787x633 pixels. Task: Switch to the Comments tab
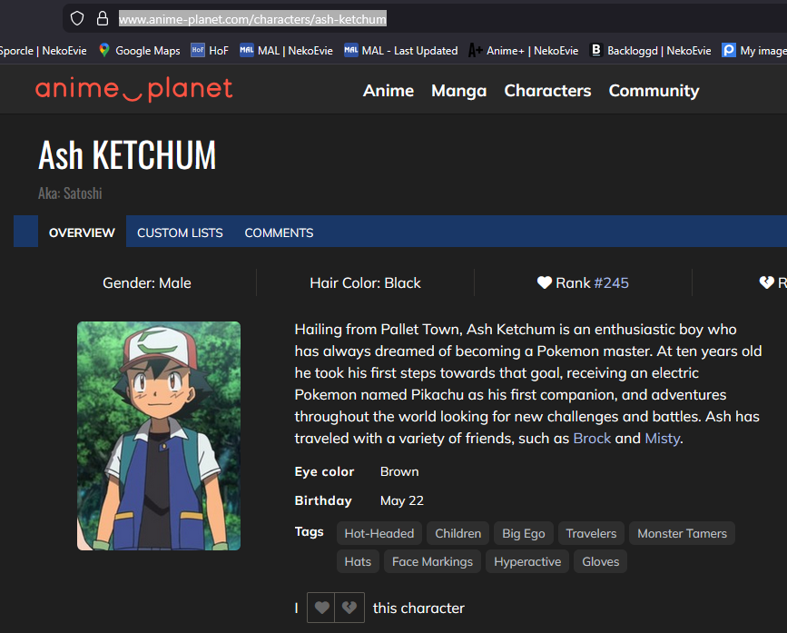(279, 232)
